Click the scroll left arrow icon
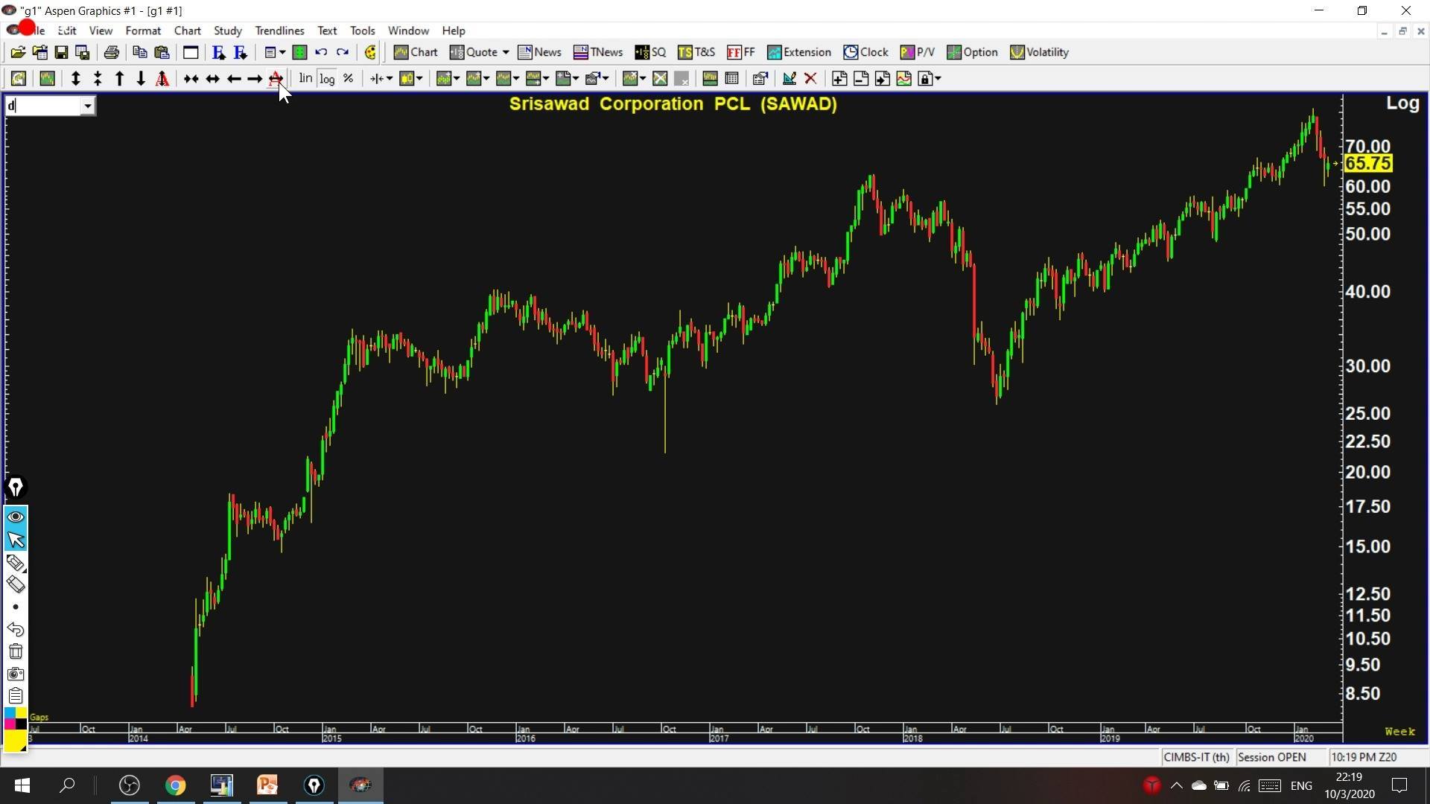Viewport: 1430px width, 804px height. pyautogui.click(x=234, y=79)
